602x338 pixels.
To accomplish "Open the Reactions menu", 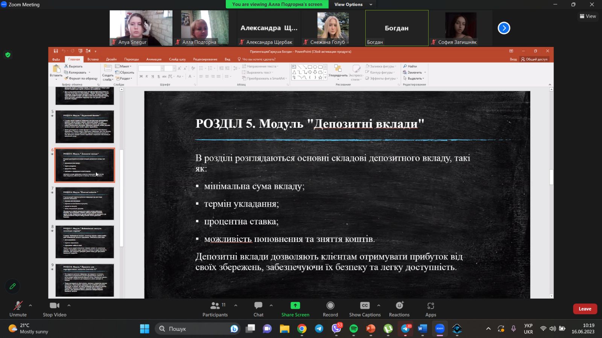I will click(x=399, y=309).
